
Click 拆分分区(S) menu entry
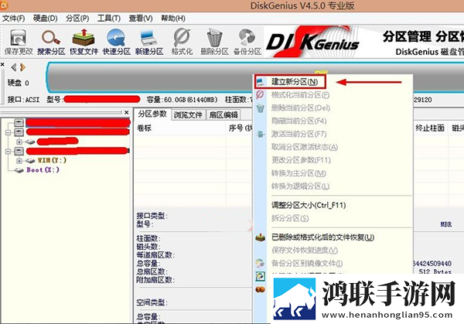pos(290,218)
